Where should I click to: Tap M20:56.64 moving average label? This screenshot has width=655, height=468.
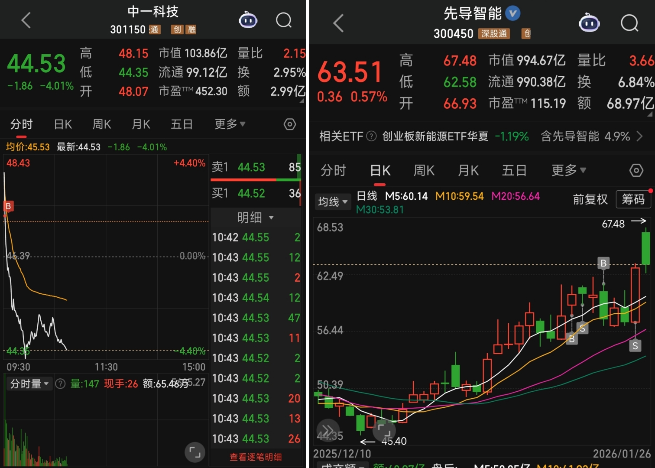pos(516,196)
